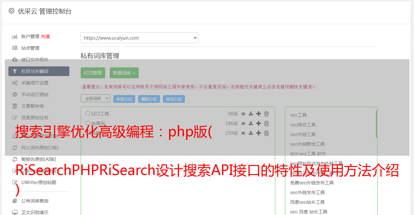Select the 栏目与关键词 sidebar item
Screen dimensions: 414x215
pos(39,71)
